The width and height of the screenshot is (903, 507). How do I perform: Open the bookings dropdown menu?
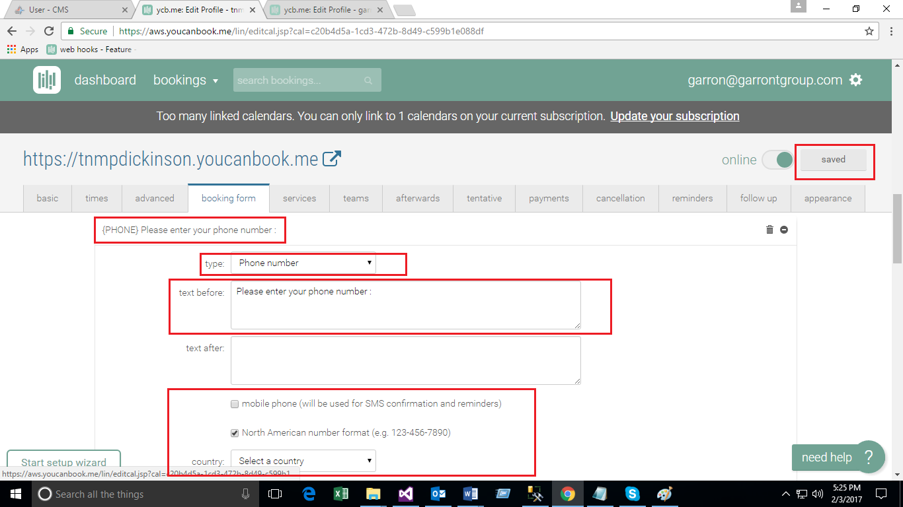point(186,80)
